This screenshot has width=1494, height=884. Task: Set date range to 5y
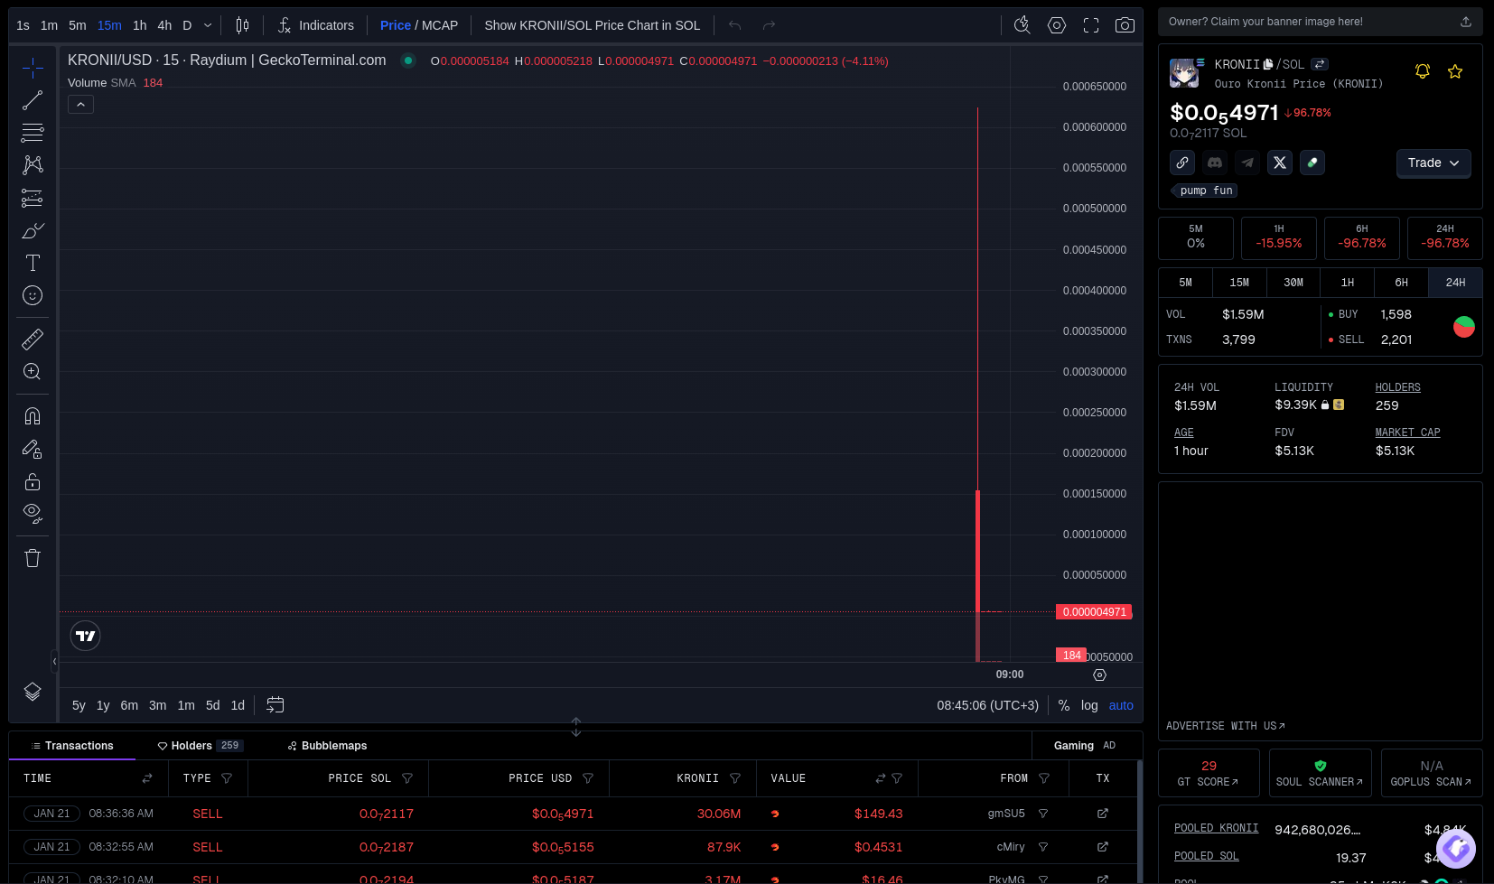point(79,705)
